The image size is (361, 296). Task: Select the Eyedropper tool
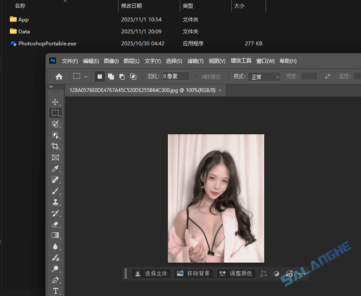55,168
